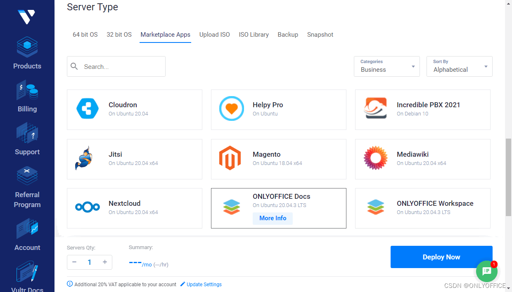Click the Incredible PBX 2021 logo
This screenshot has width=512, height=292.
pyautogui.click(x=375, y=108)
